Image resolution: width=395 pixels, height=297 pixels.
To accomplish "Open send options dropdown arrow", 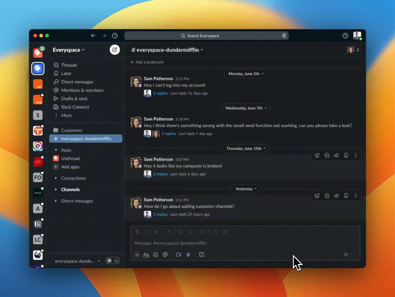I will tap(355, 255).
